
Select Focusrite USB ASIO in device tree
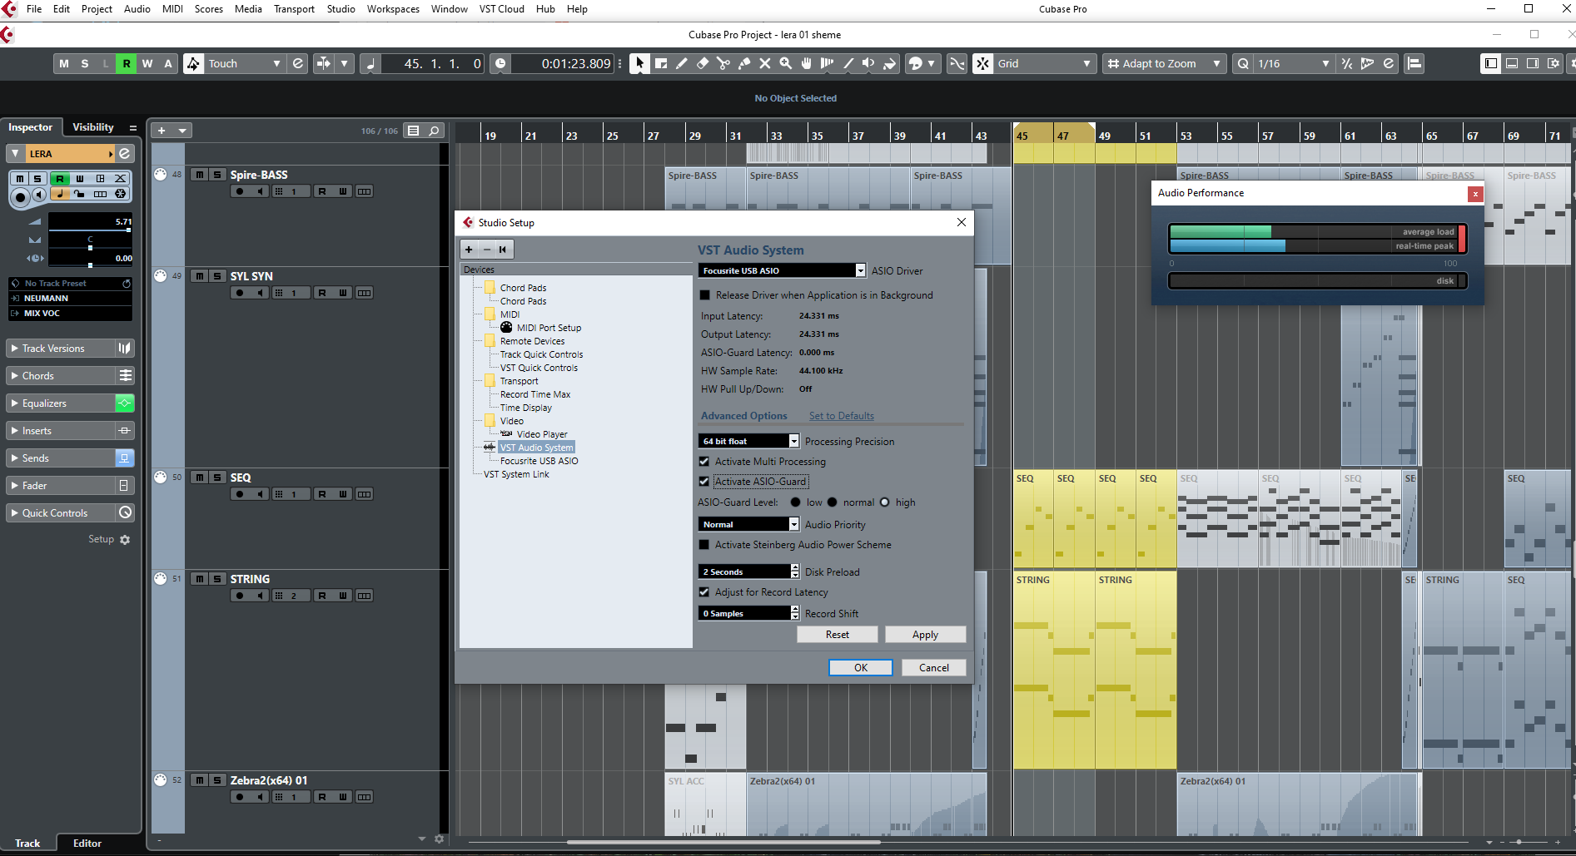(x=539, y=461)
